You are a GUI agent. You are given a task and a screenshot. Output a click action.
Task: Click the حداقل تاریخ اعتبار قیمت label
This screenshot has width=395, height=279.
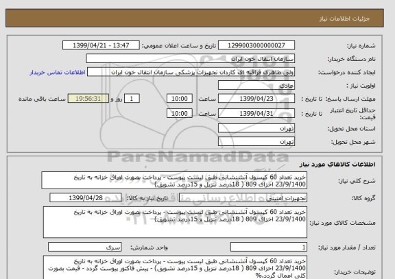click(352, 114)
